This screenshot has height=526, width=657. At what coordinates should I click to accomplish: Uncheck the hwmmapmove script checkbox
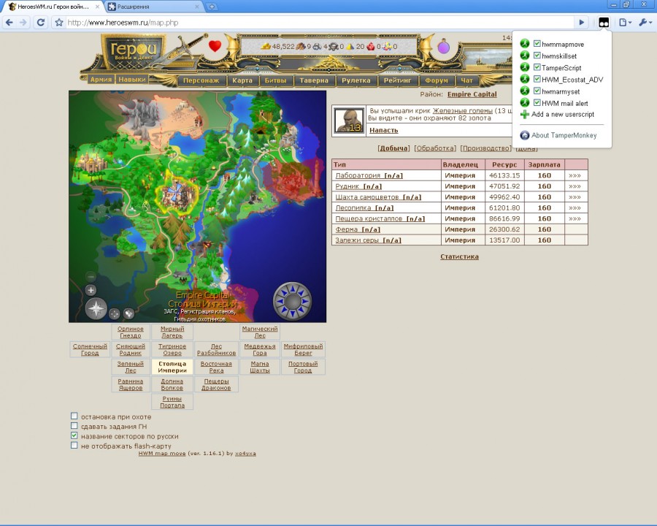click(x=537, y=44)
